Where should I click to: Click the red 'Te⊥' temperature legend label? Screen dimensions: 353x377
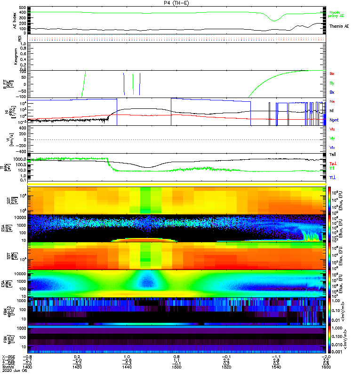[x=333, y=164]
